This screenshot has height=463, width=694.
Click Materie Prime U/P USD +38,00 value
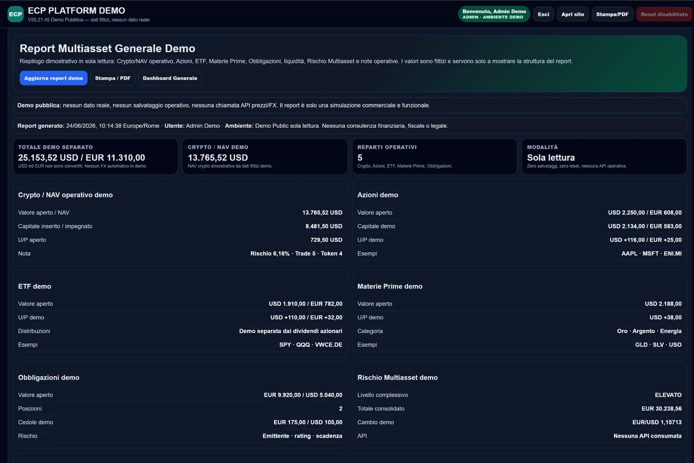click(x=665, y=317)
